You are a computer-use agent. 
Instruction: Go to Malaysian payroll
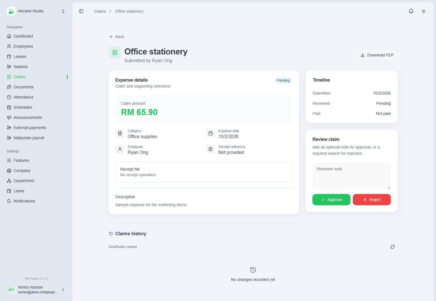(x=36, y=138)
